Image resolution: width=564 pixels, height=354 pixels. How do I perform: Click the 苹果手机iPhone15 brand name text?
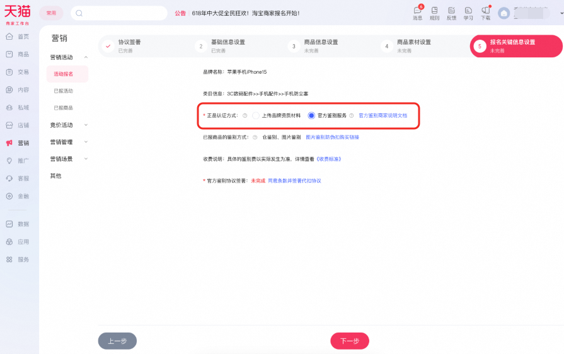(x=247, y=72)
